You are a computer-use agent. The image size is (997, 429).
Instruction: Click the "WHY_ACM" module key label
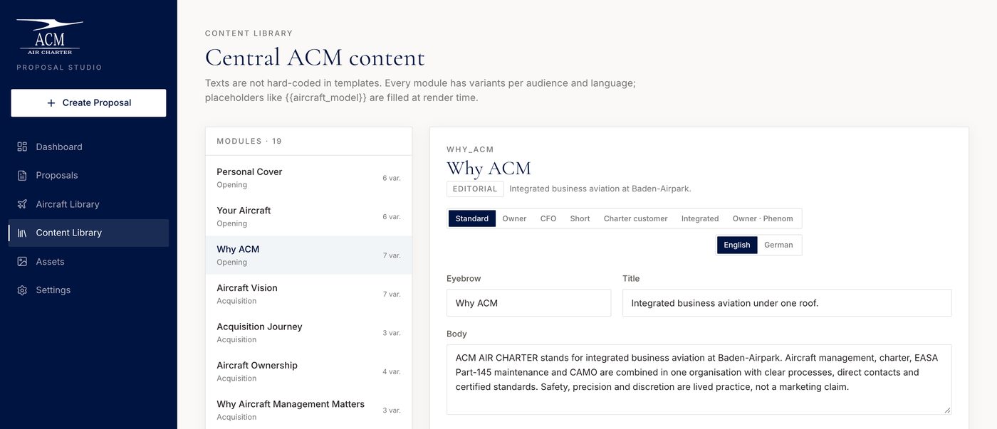(470, 149)
